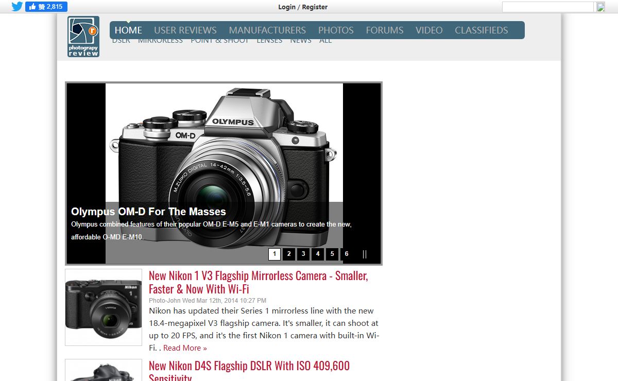This screenshot has width=618, height=381.
Task: Jump to slide 2 in the slideshow
Action: click(x=289, y=254)
